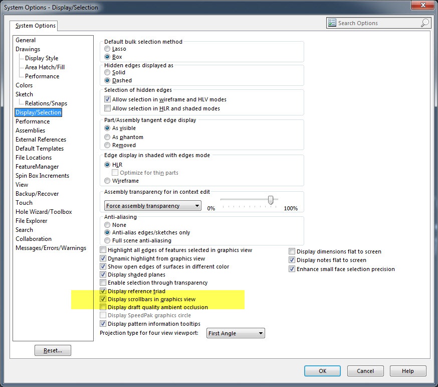The image size is (438, 387).
Task: Choose Box bulk selection method
Action: click(x=107, y=57)
